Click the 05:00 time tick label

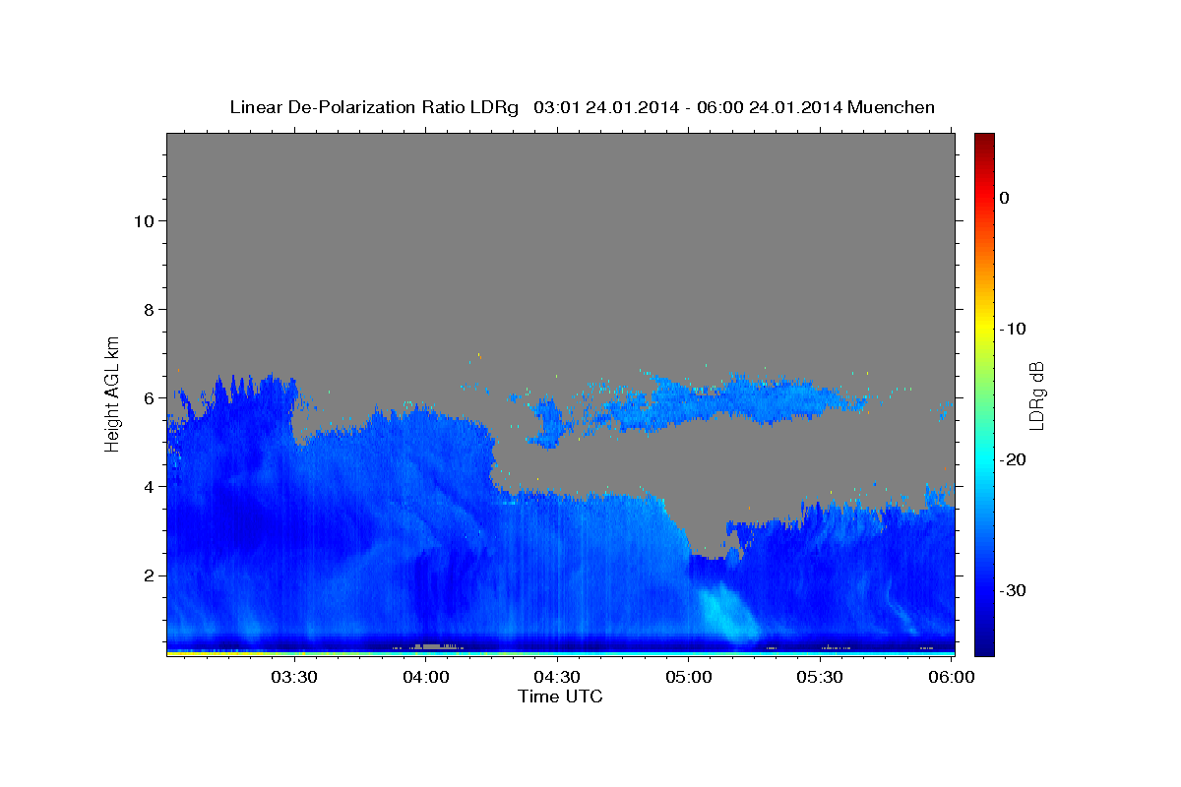(688, 678)
